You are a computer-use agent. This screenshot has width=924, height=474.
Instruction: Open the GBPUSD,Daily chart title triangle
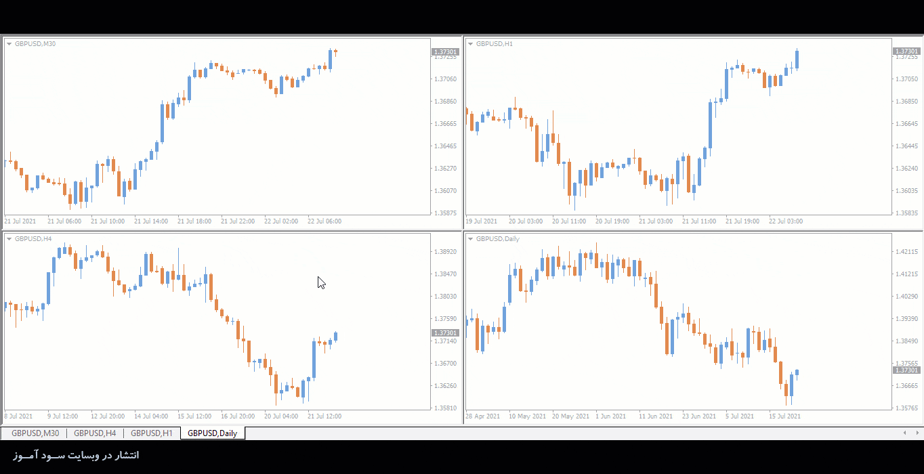(470, 239)
